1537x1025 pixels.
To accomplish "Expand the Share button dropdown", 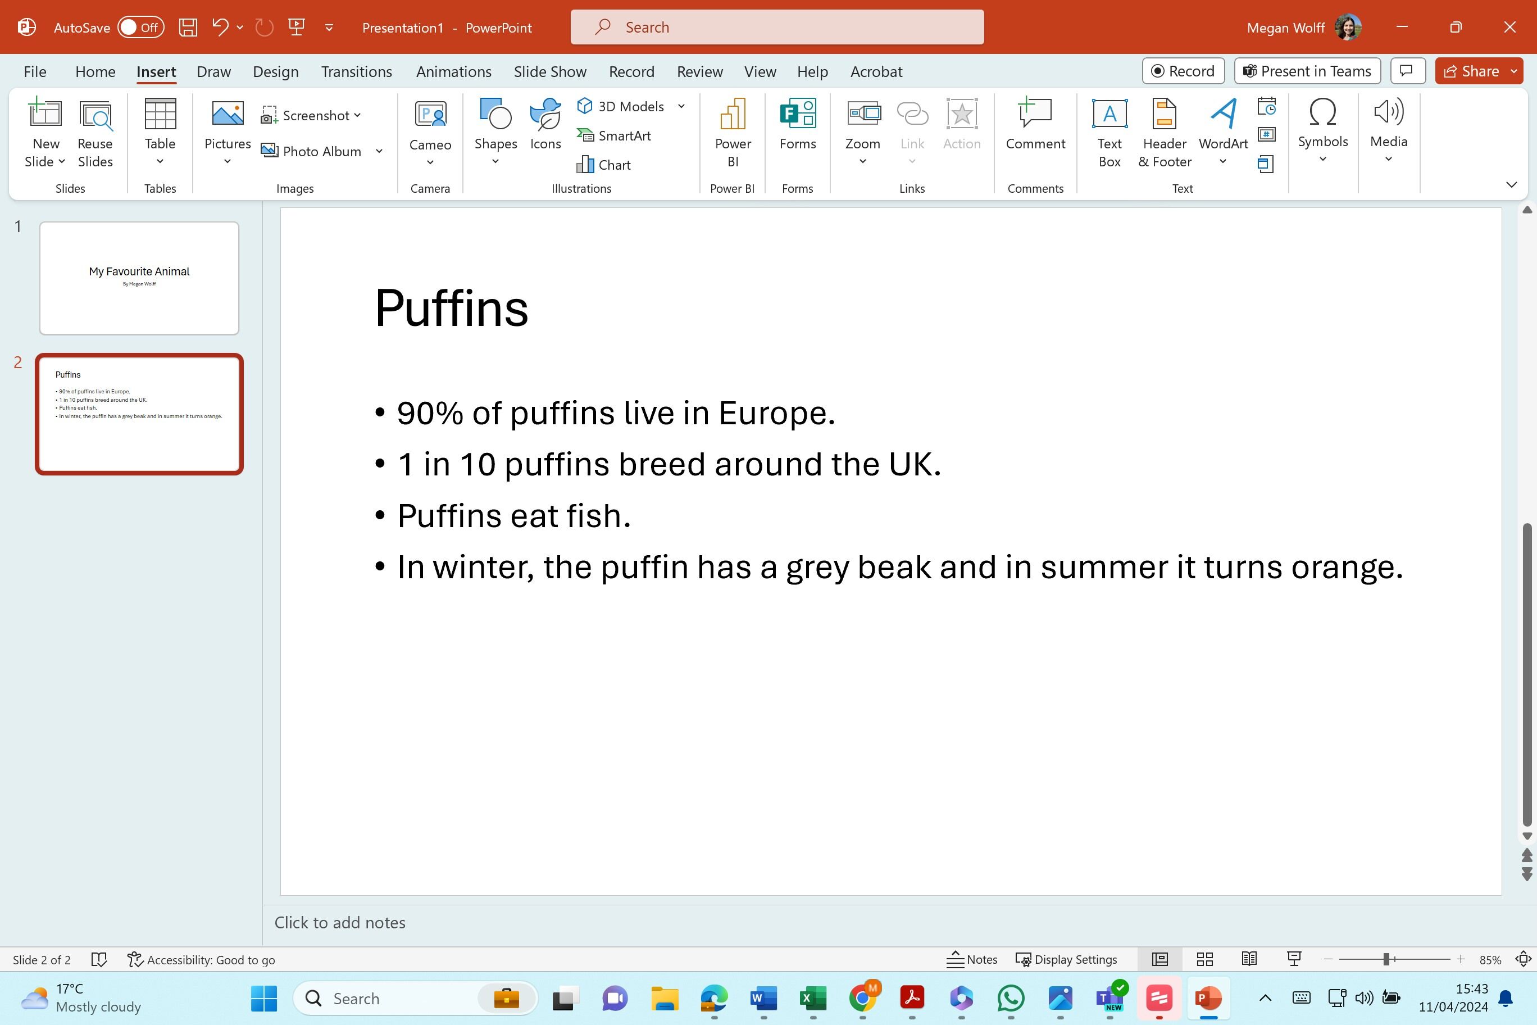I will (1514, 71).
